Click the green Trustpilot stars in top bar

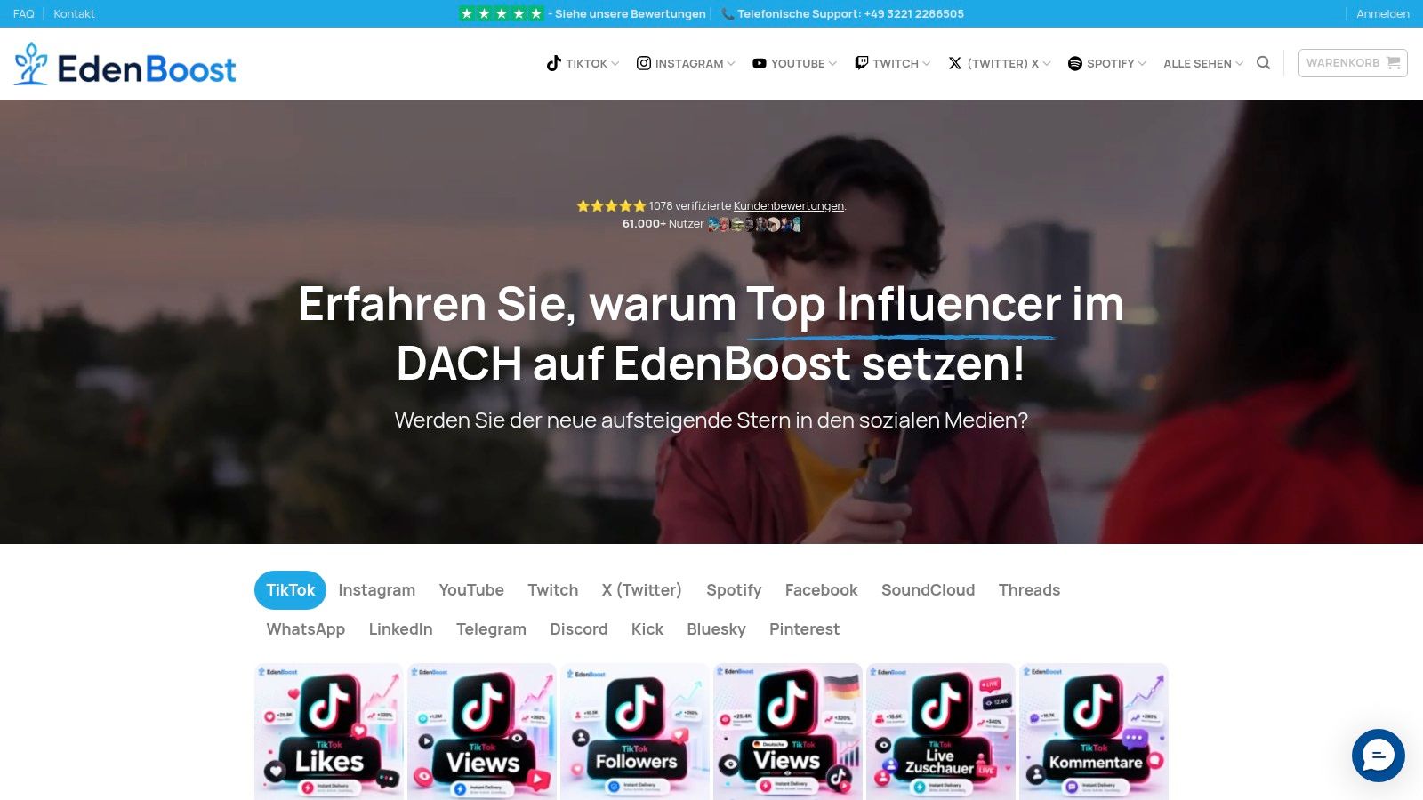click(501, 13)
